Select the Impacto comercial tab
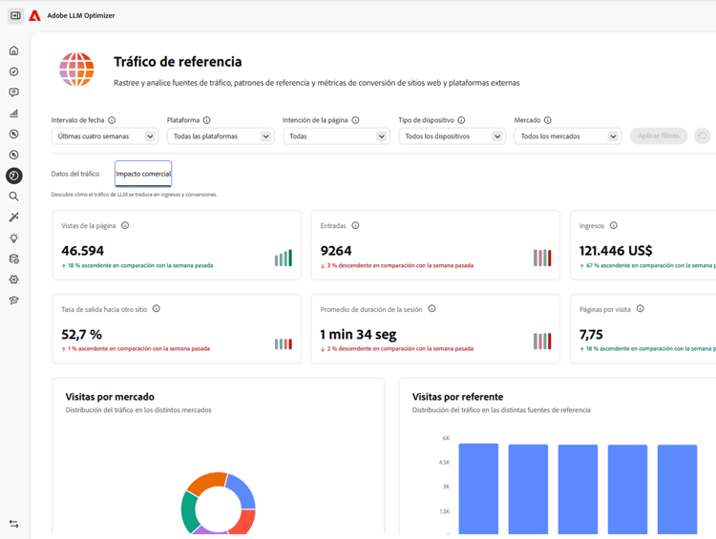The image size is (716, 539). pos(143,174)
